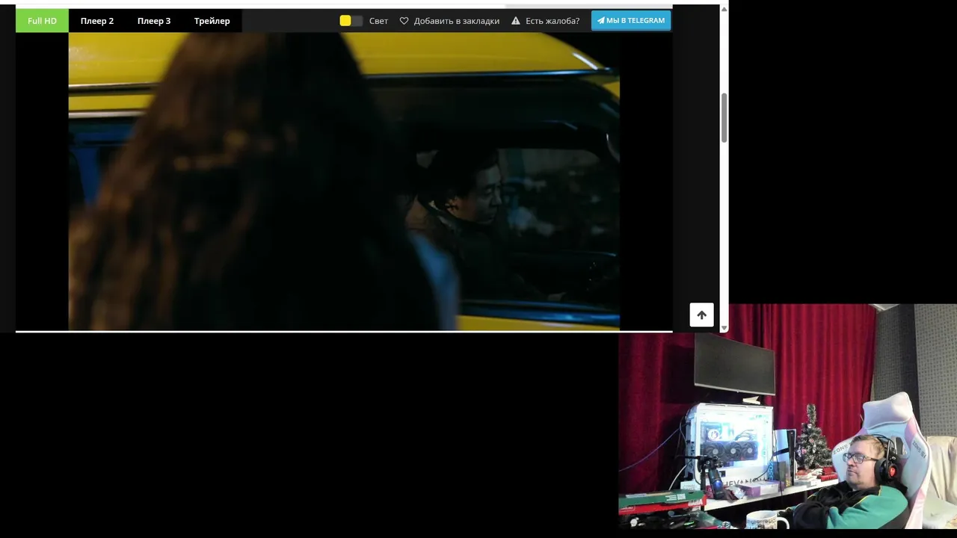Click the scroll-to-top arrow button
The height and width of the screenshot is (538, 957).
701,315
